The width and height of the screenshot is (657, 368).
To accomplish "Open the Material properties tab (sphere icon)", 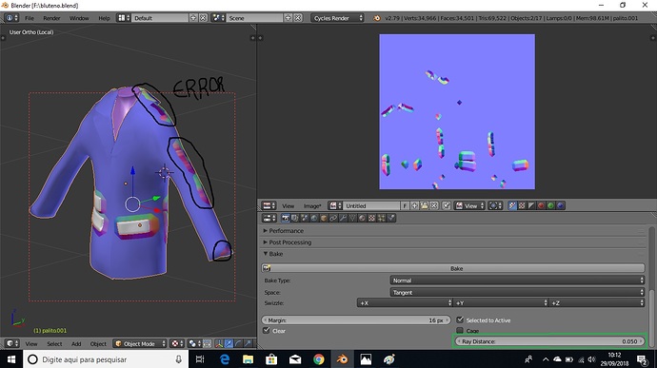I will pos(362,218).
